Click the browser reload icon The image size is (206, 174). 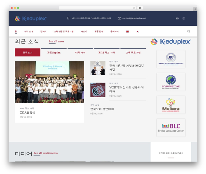pos(134,8)
